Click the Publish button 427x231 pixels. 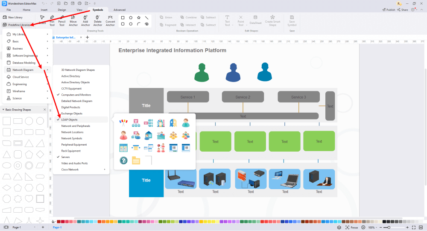tap(389, 9)
